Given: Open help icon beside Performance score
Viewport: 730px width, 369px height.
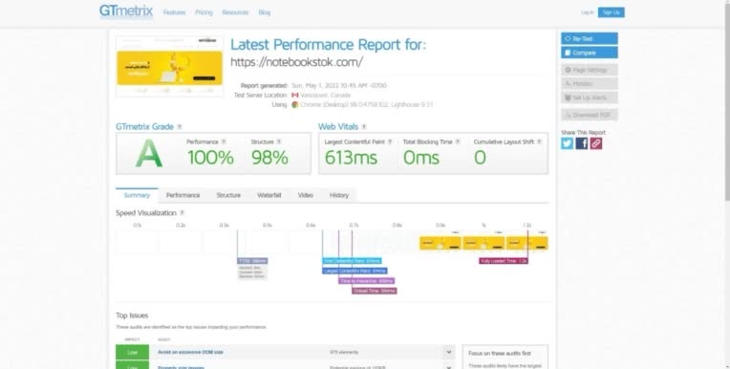Looking at the screenshot, I should [x=224, y=141].
